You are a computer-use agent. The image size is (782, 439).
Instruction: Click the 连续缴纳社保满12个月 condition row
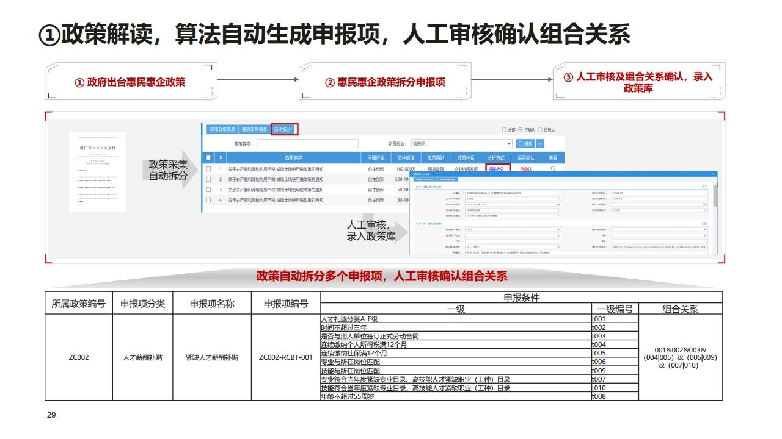455,353
